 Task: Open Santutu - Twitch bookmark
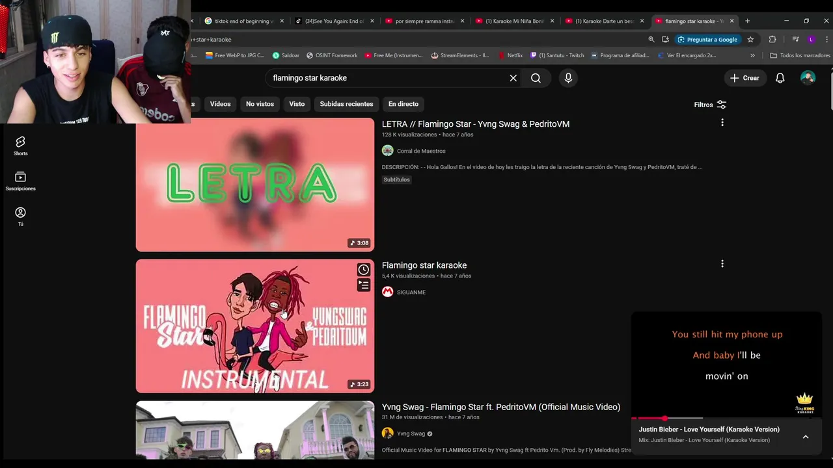[557, 56]
